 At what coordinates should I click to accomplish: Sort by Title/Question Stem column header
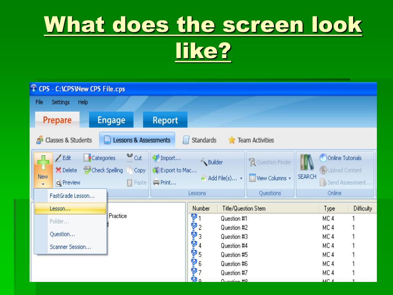(x=269, y=209)
